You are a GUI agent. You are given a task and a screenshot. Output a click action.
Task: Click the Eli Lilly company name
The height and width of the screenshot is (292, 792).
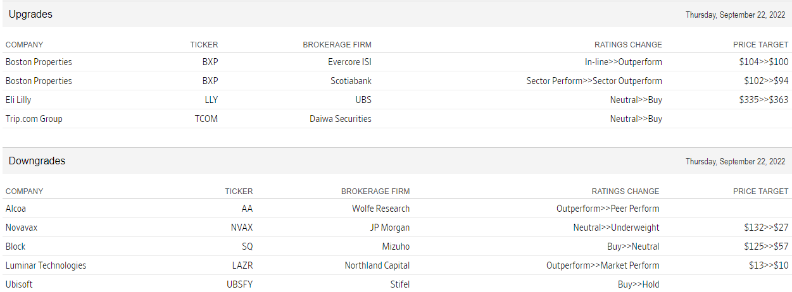(x=18, y=100)
